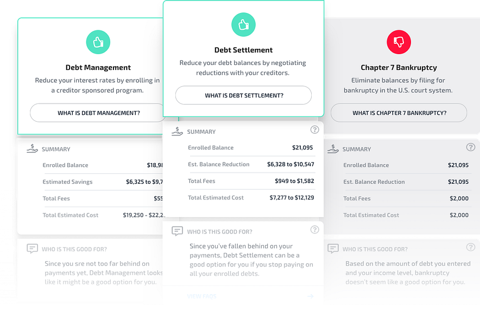Click Chapter 7 Bankruptcy Enrolled Balance $21,095 value

(x=458, y=165)
